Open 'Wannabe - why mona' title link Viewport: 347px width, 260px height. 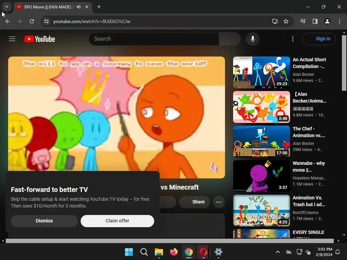click(309, 167)
